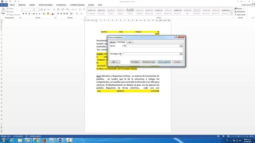
Task: Adjust the zoom slider in status bar
Action: (x=238, y=136)
